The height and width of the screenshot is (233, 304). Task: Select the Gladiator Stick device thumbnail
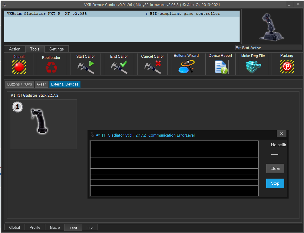coord(43,124)
